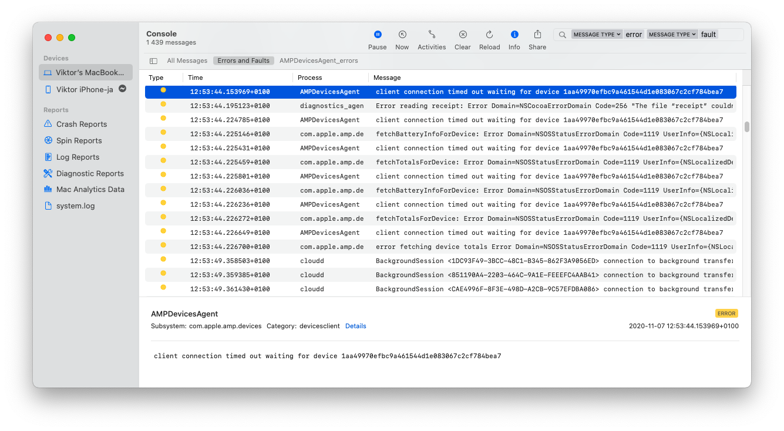Select the row at 12:53:44.225801+0100

(x=440, y=176)
